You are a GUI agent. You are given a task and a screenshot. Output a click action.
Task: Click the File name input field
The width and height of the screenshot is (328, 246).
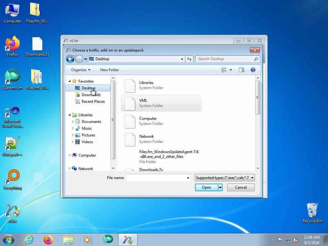click(x=156, y=177)
